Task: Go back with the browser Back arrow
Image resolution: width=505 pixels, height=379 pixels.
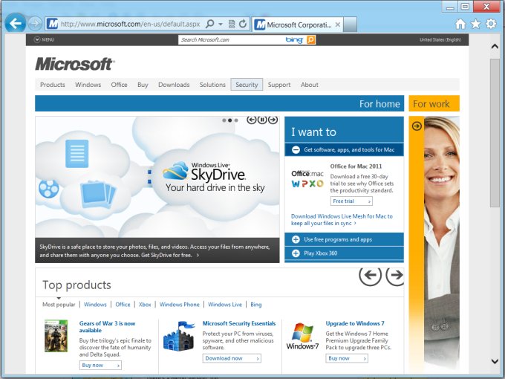Action: tap(15, 23)
